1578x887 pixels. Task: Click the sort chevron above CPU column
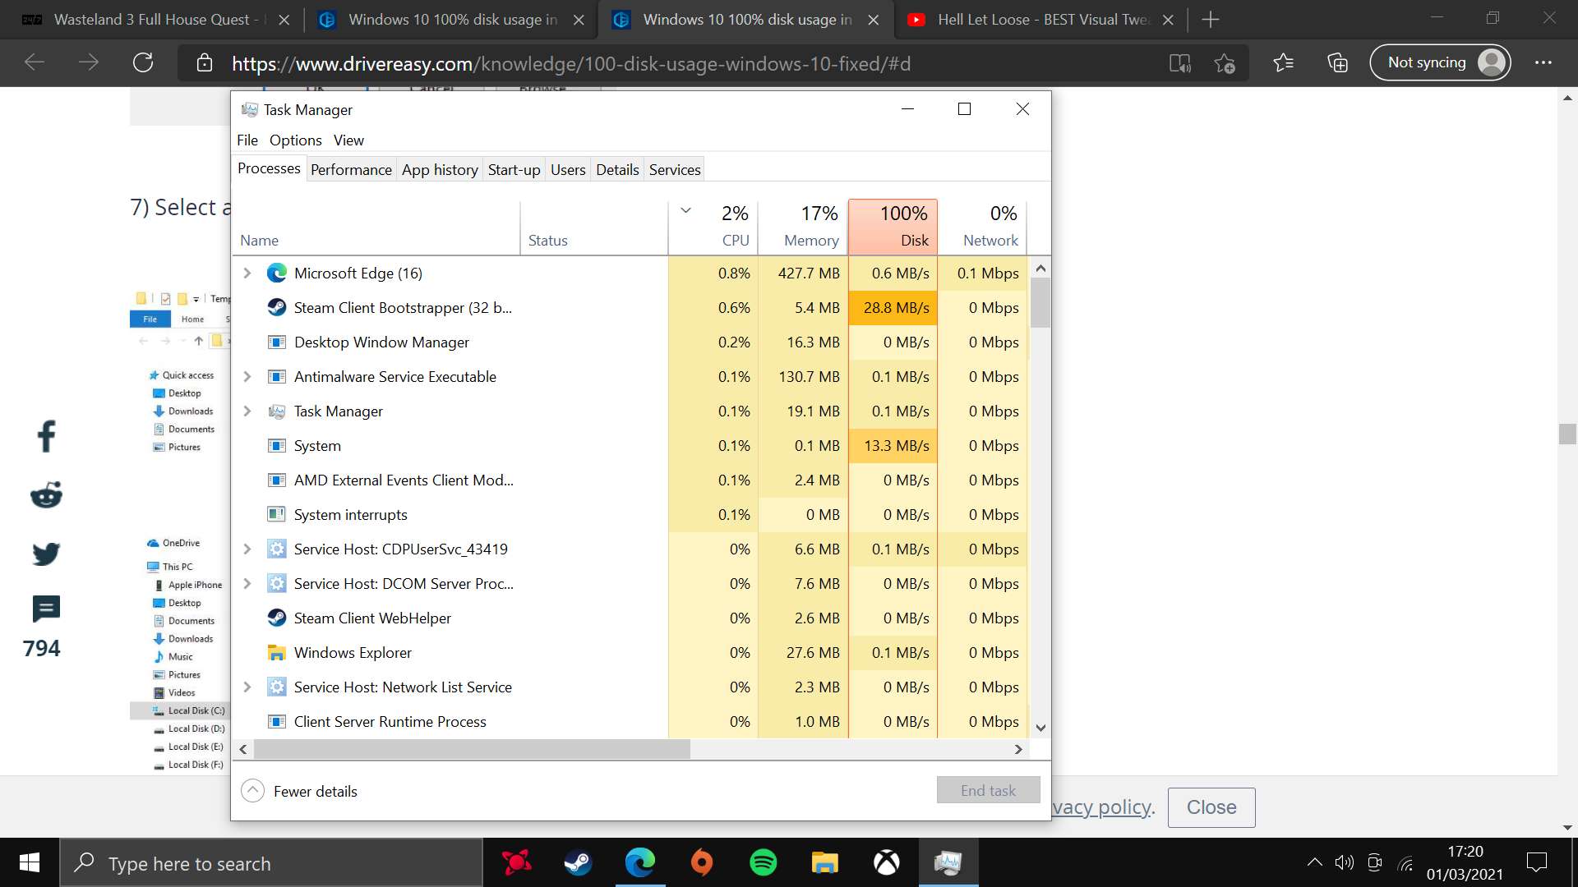coord(685,211)
